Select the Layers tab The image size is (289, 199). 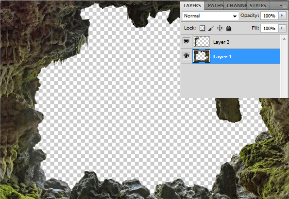click(192, 5)
